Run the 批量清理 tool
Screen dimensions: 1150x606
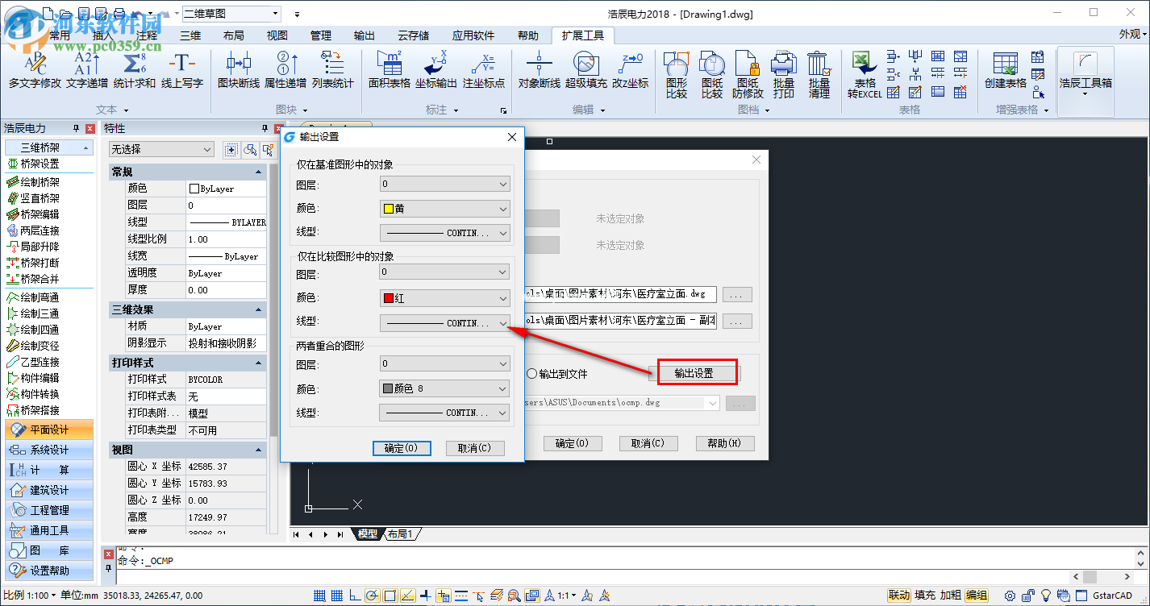tap(819, 75)
